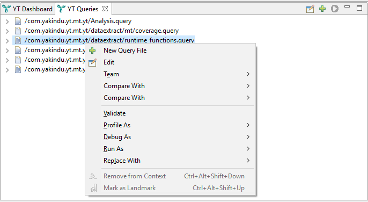Click the file icon of last query row
The height and width of the screenshot is (202, 368).
[18, 69]
